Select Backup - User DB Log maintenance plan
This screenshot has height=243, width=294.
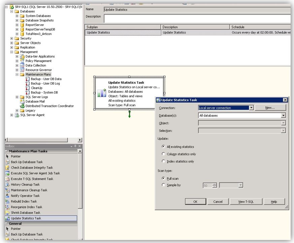point(45,84)
